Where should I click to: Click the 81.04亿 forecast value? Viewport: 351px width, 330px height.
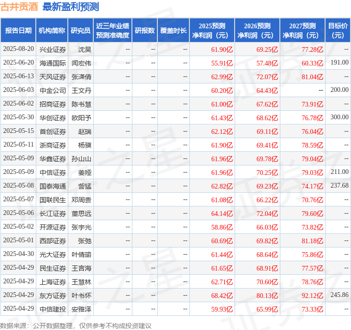[x=312, y=77]
